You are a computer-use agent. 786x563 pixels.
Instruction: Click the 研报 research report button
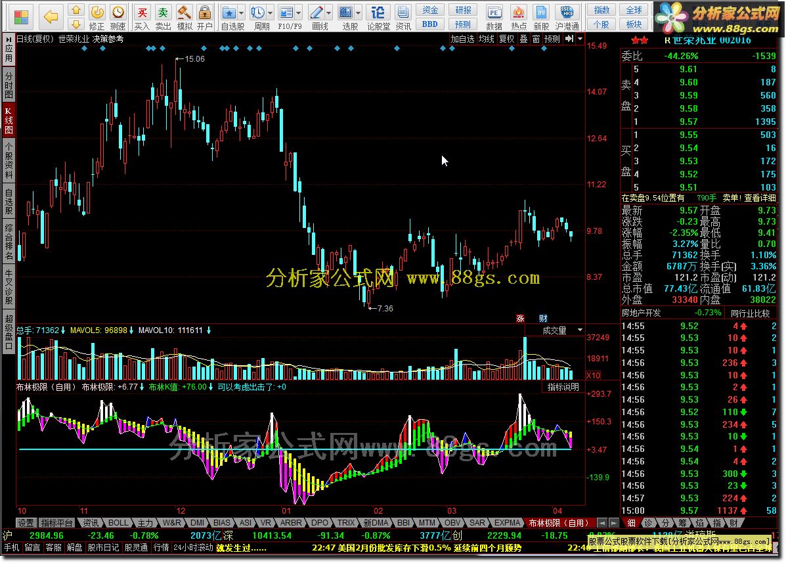pos(463,10)
